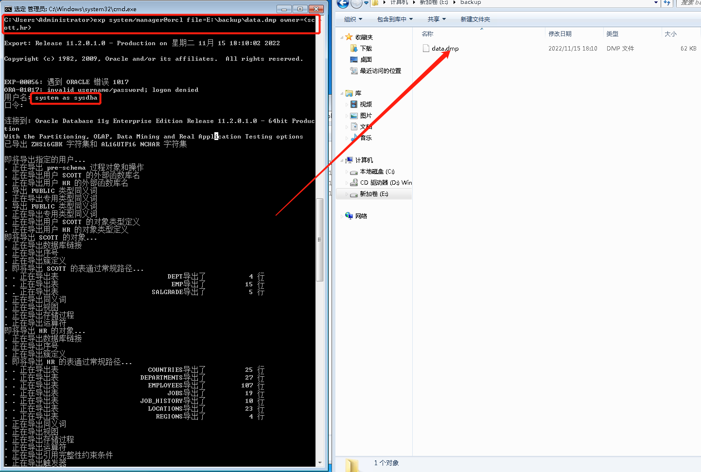The height and width of the screenshot is (472, 701).
Task: Click the 1 个对象 status text
Action: (x=386, y=463)
